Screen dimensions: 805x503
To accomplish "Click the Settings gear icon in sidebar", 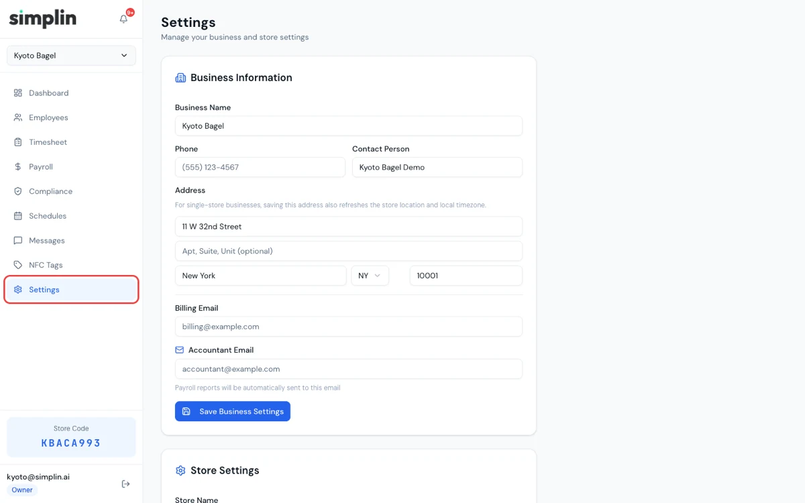I will tap(18, 290).
